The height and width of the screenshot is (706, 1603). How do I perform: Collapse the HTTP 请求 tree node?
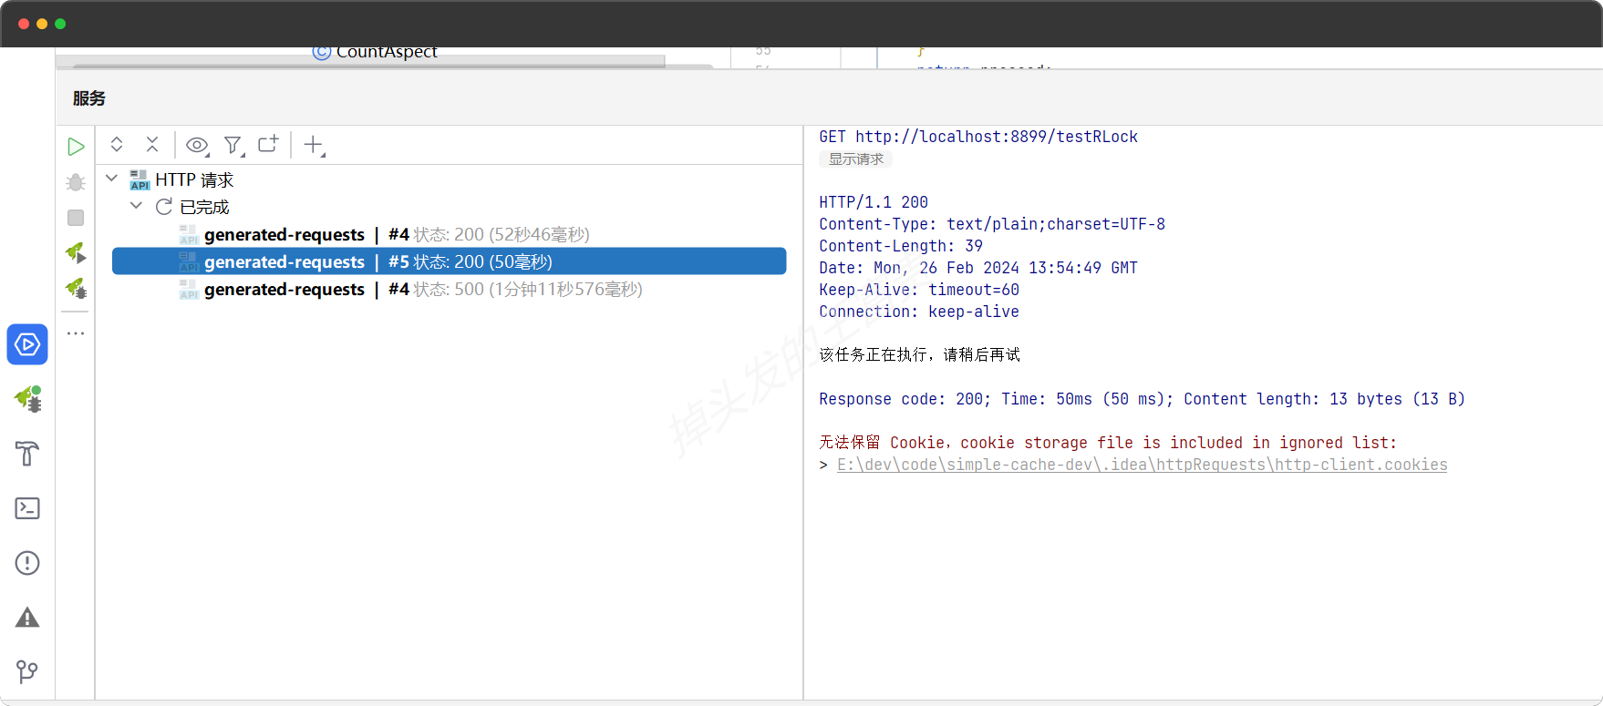111,179
